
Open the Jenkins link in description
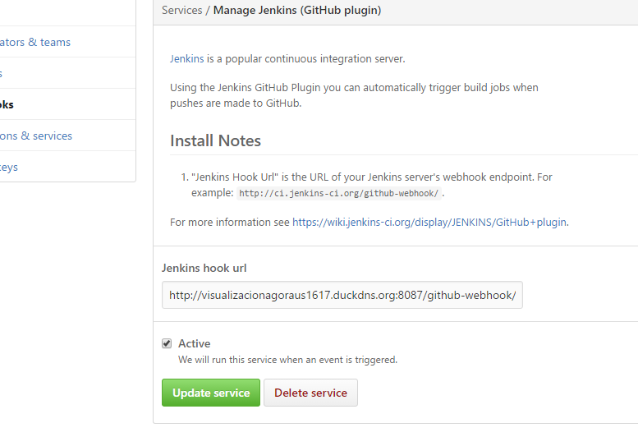point(186,58)
